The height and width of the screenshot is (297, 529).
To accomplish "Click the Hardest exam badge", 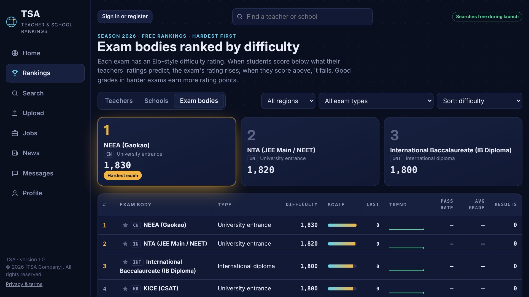I will pyautogui.click(x=123, y=175).
